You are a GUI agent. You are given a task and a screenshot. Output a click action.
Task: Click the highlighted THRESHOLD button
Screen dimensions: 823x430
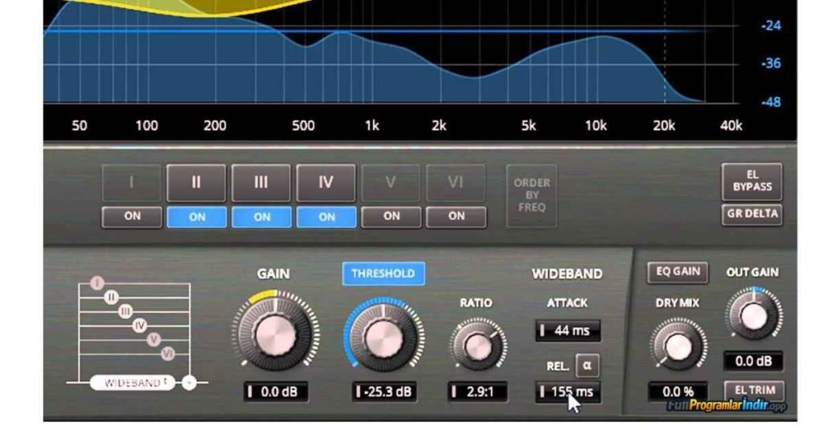click(383, 274)
